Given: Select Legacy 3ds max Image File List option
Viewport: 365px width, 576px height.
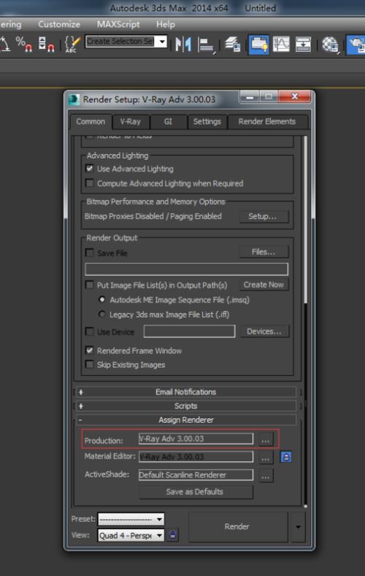Looking at the screenshot, I should (102, 314).
